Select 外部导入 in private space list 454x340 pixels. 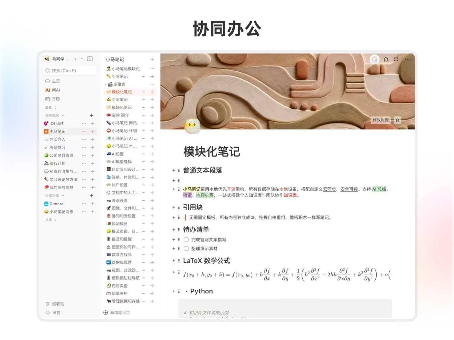pos(57,140)
